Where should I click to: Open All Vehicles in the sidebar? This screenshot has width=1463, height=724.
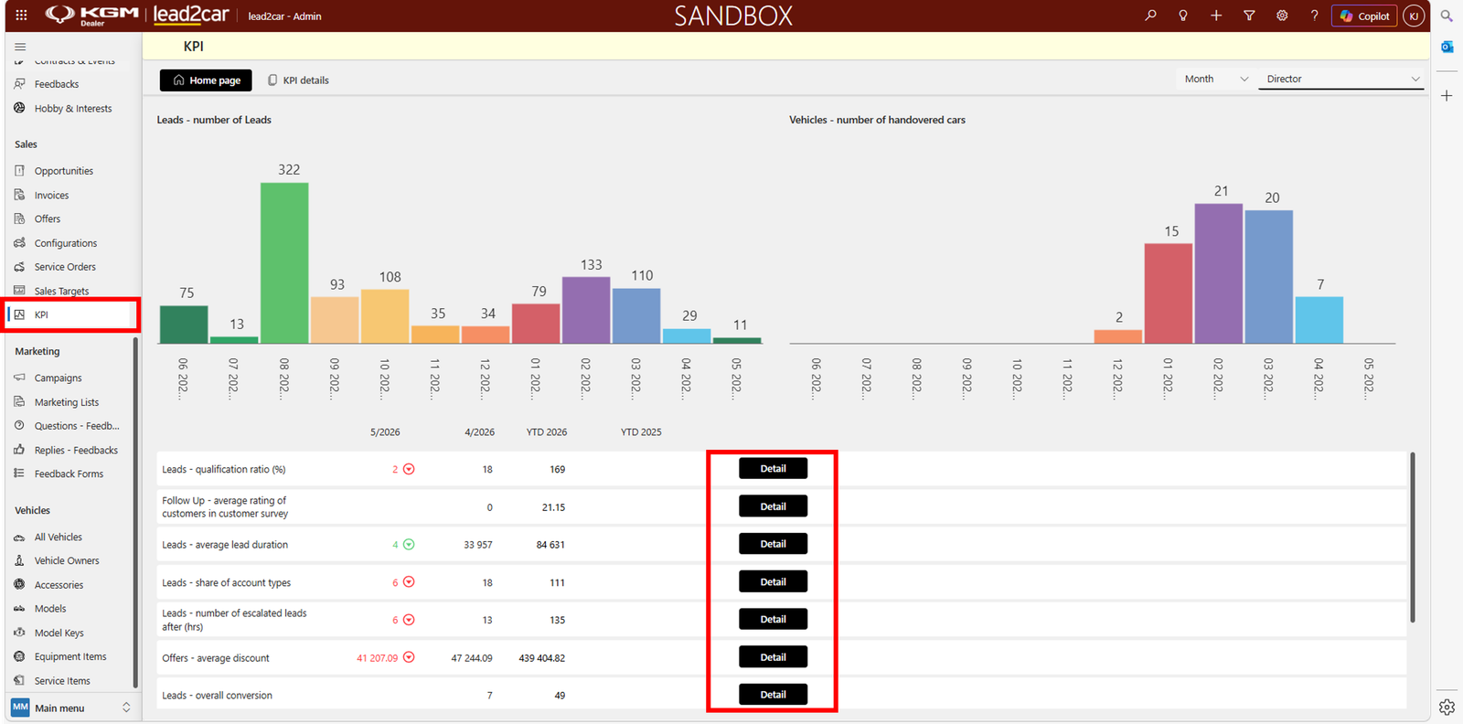pyautogui.click(x=59, y=538)
